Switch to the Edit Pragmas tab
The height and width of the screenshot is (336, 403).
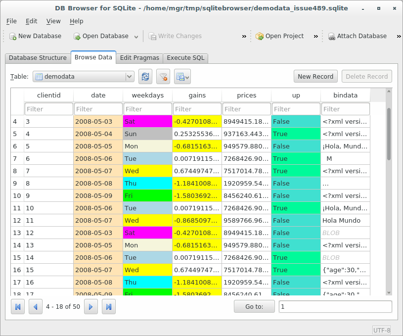point(139,58)
